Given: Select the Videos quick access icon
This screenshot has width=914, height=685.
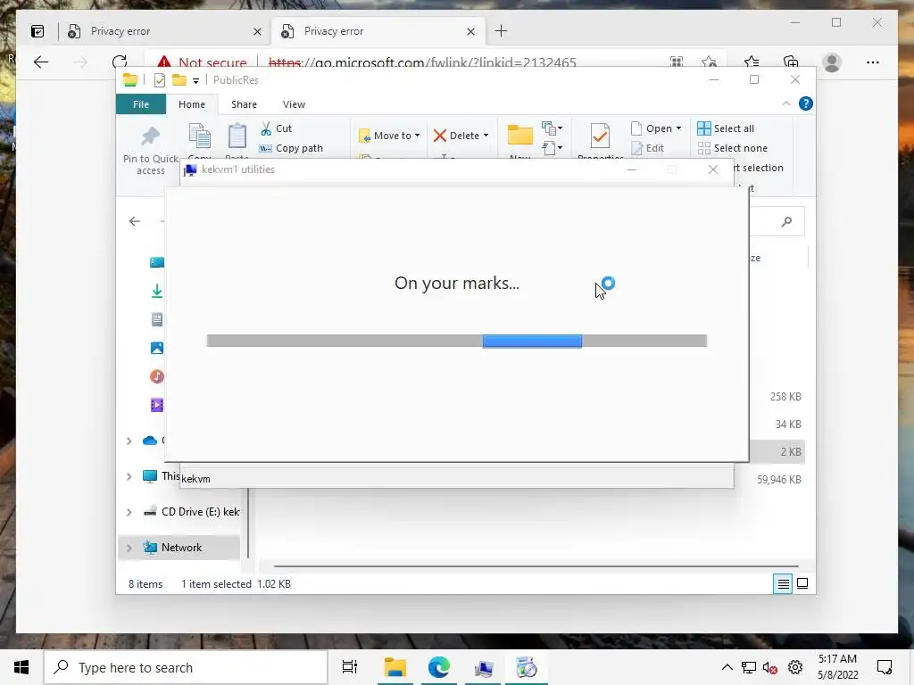Looking at the screenshot, I should click(x=157, y=405).
